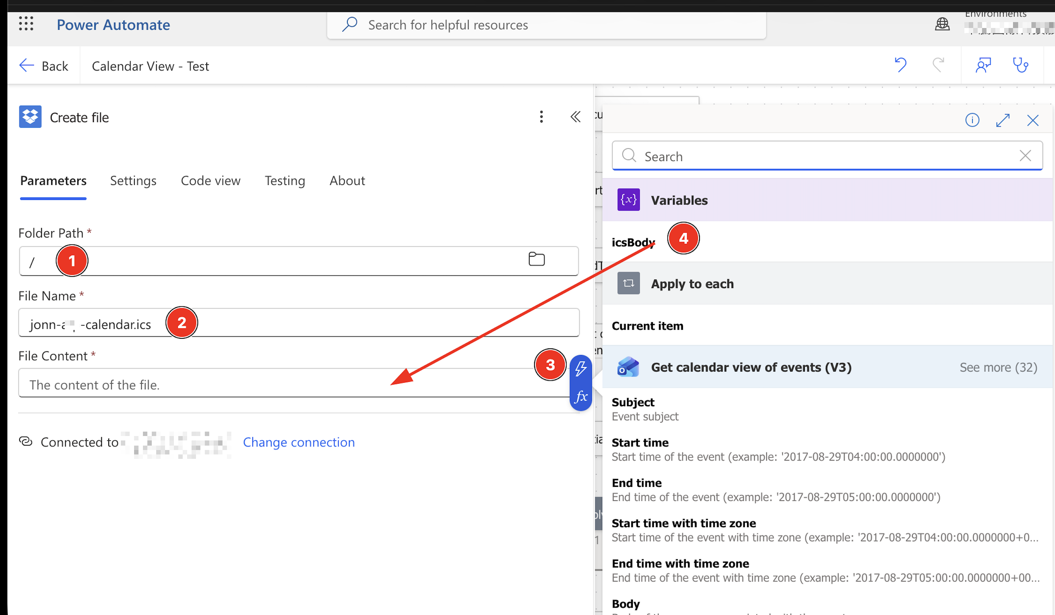The image size is (1055, 615).
Task: Focus the Search for helpful resources box
Action: coord(546,25)
